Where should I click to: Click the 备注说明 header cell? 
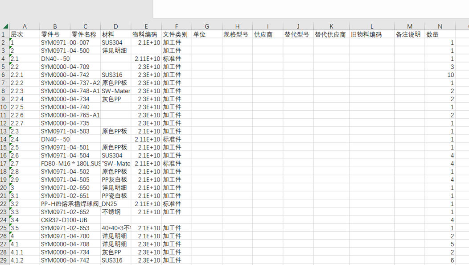(x=410, y=34)
